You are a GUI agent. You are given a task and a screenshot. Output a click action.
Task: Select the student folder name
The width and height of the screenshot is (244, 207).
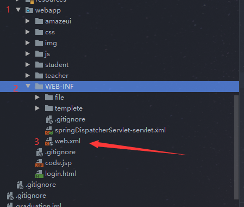pos(57,65)
